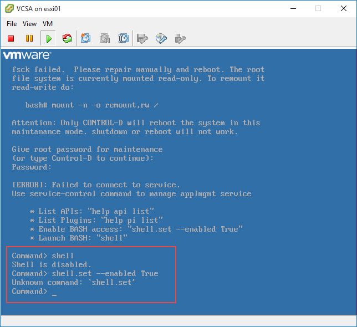Viewport: 357px width, 327px height.
Task: Minimize the VCSA on esxi01 window
Action: pos(293,9)
